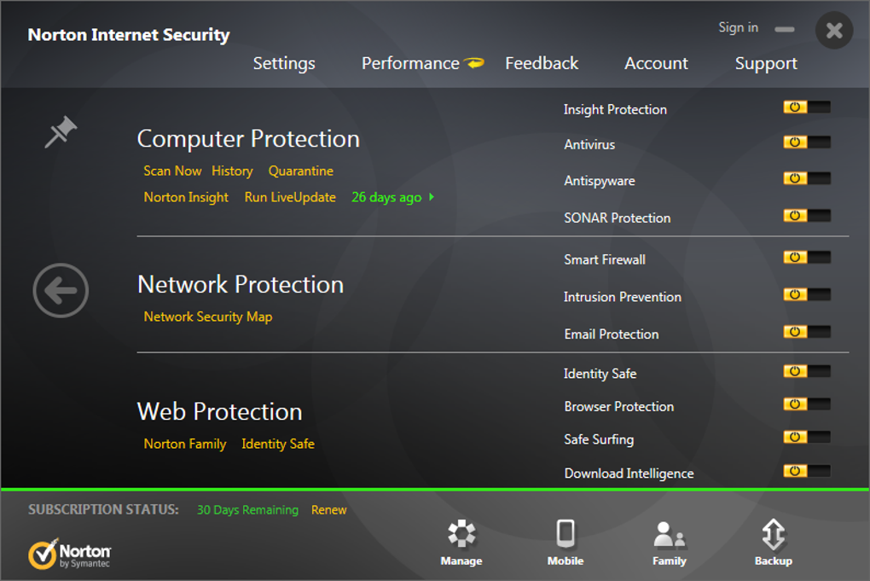
Task: Turn off SONAR Protection toggle
Action: click(x=806, y=216)
